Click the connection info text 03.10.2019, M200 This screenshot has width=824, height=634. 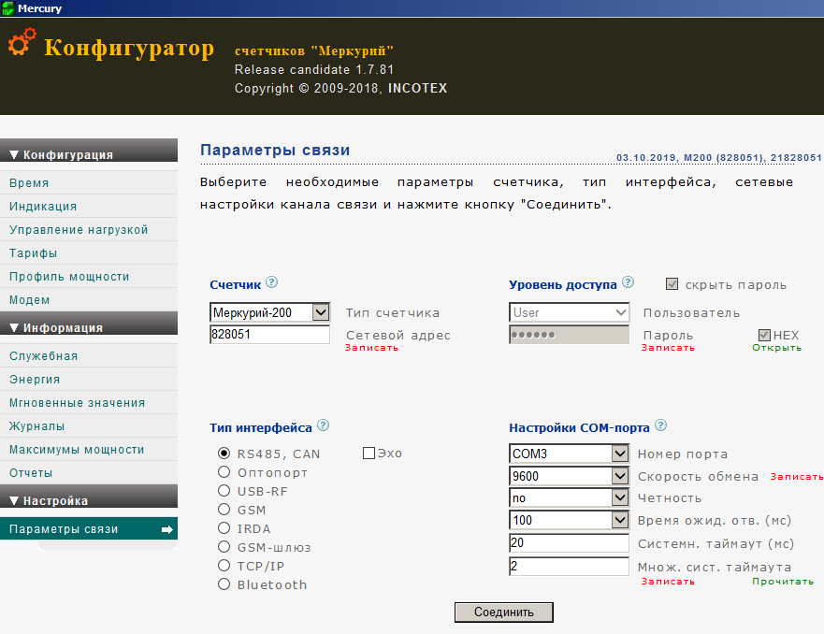tap(719, 158)
